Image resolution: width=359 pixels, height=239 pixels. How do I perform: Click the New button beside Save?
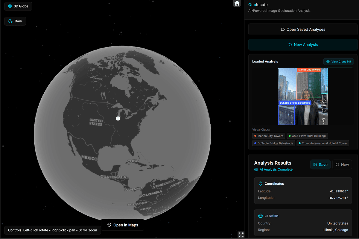pos(342,165)
